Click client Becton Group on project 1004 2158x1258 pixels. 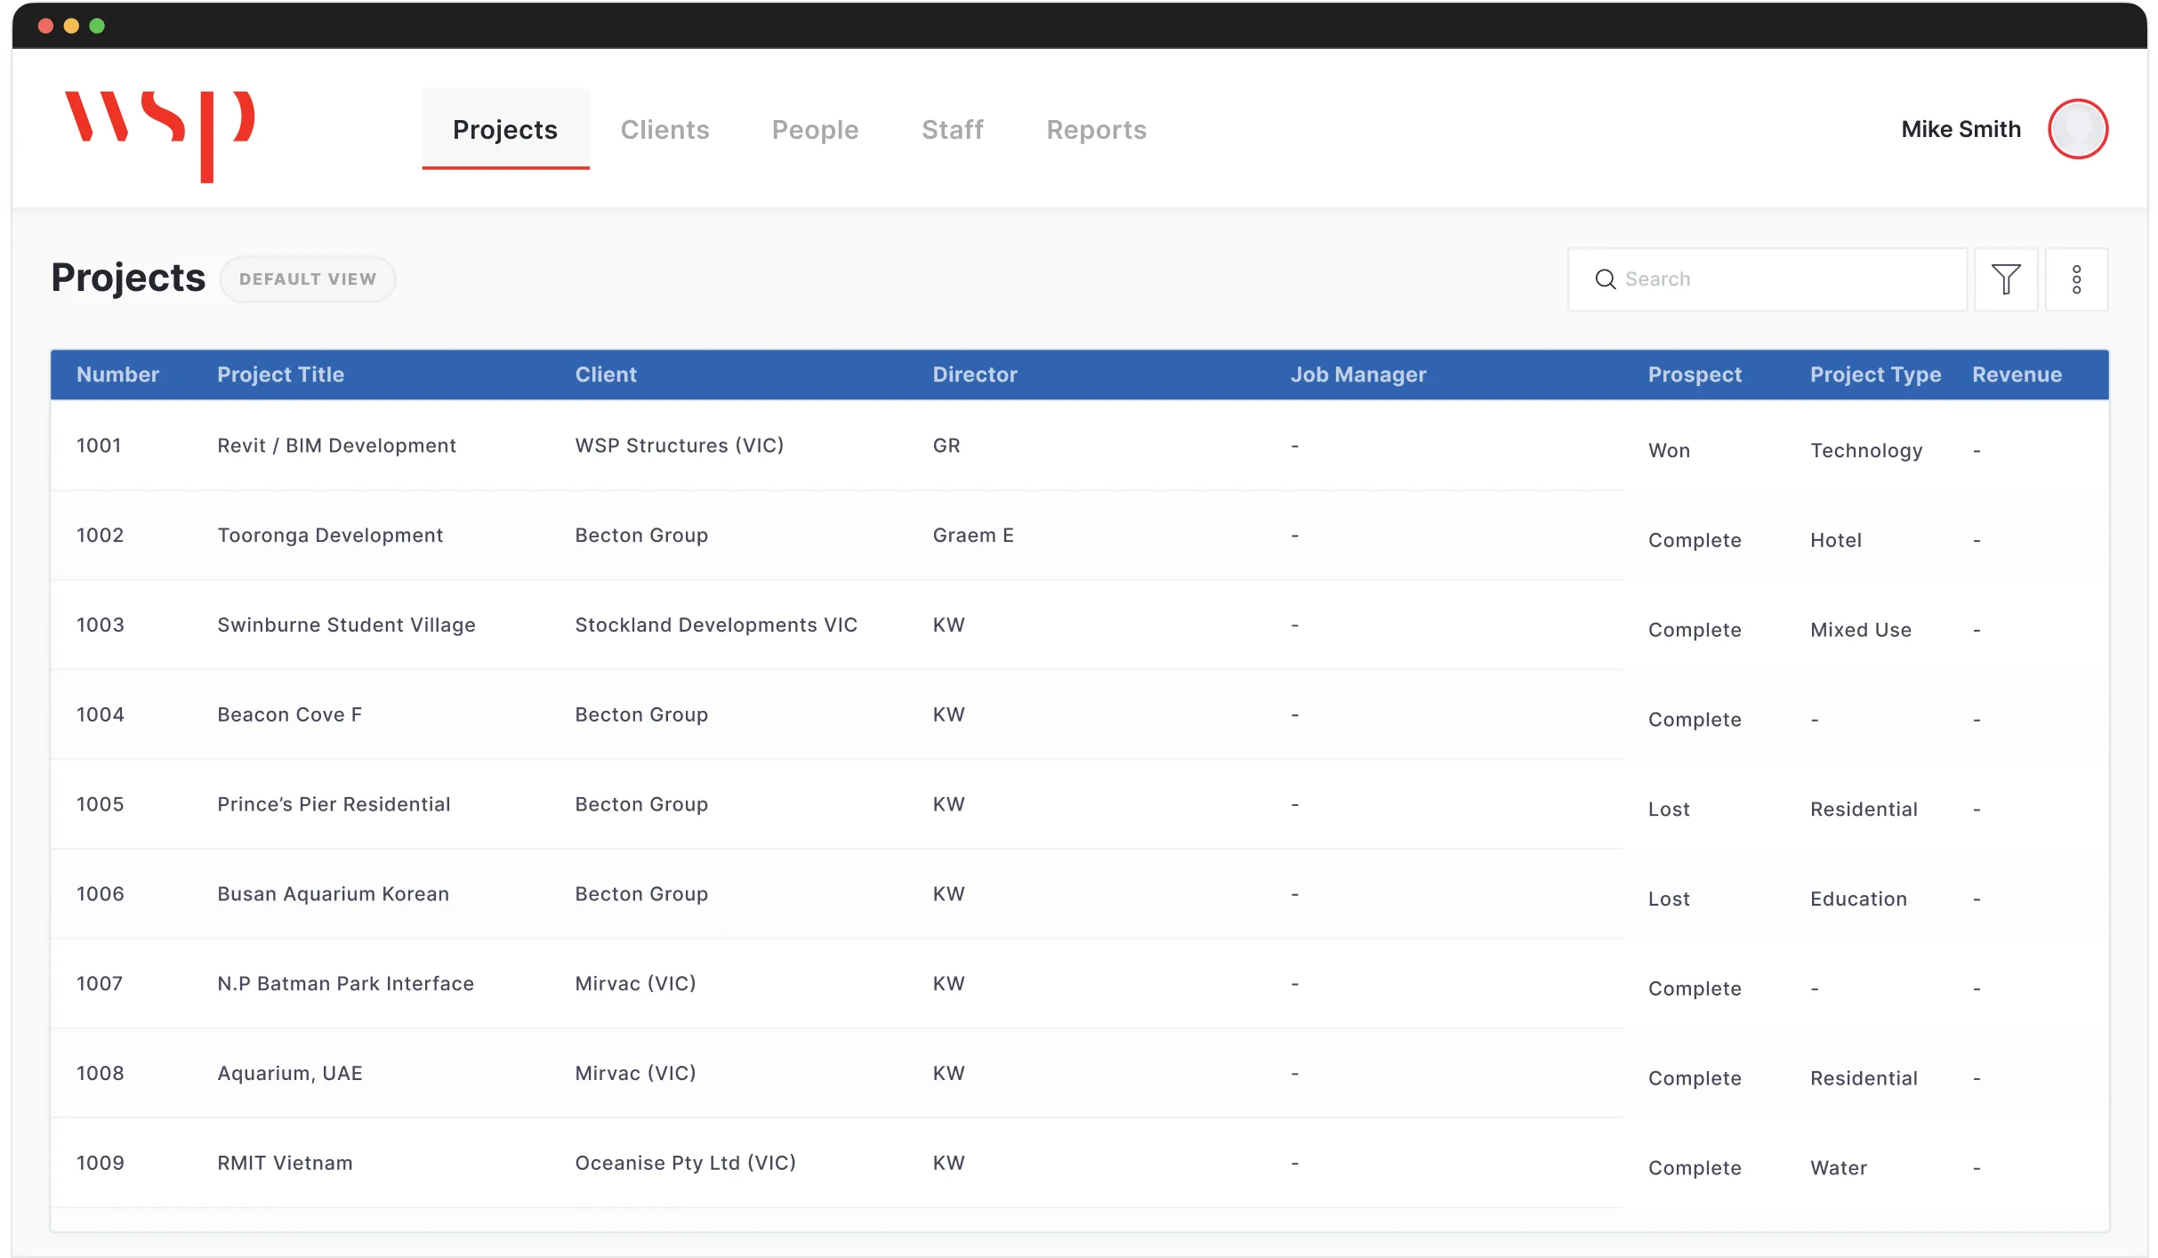(641, 714)
